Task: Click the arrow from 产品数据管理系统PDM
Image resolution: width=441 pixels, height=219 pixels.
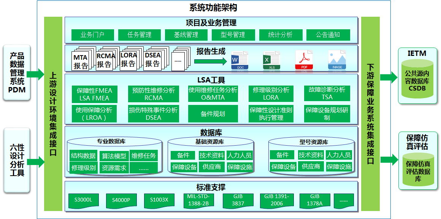Action: [35, 74]
